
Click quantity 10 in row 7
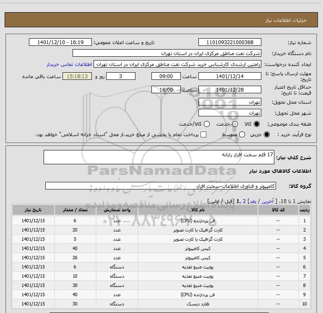(75, 276)
